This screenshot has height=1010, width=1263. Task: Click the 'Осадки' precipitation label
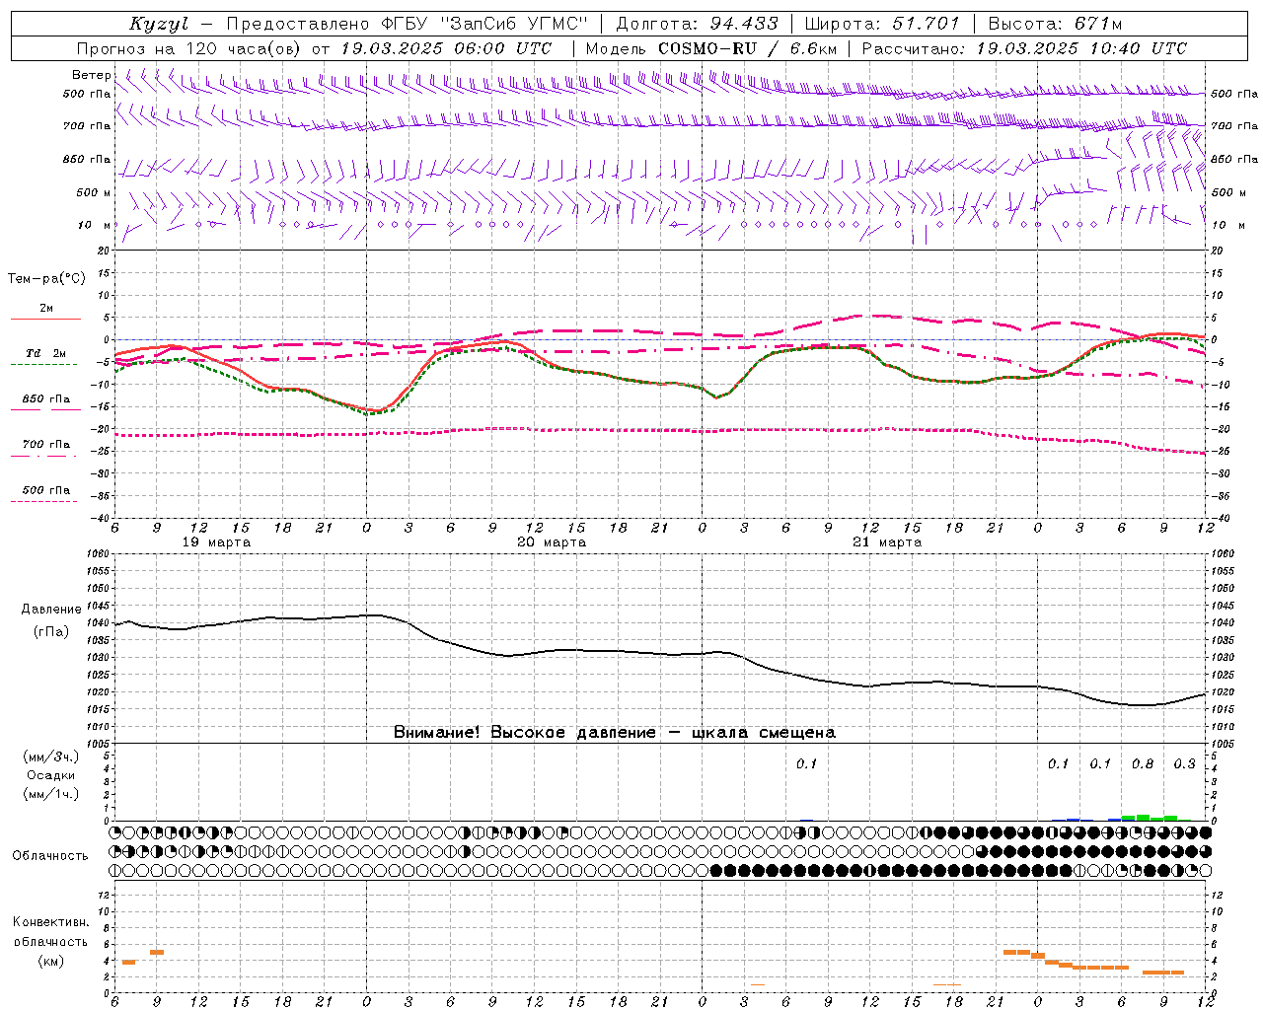50,775
